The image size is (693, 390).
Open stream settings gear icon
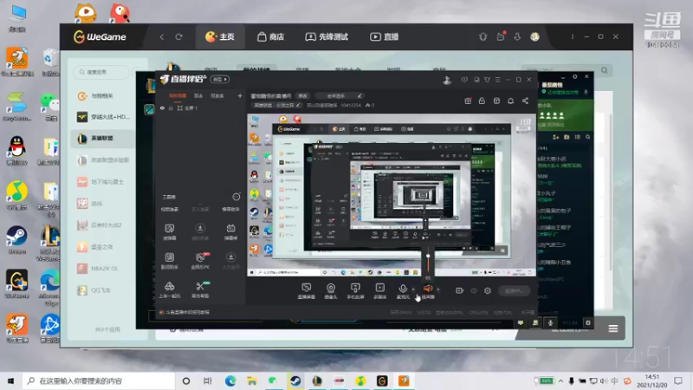click(488, 290)
